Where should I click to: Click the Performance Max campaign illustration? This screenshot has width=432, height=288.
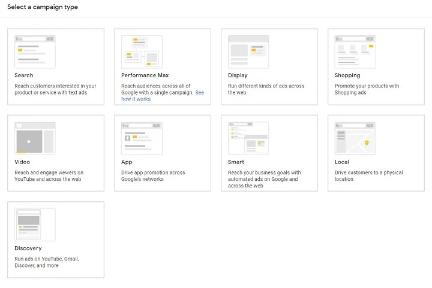click(142, 51)
